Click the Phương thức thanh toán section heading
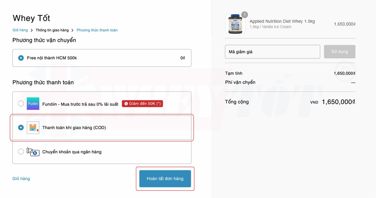This screenshot has width=376, height=198. click(43, 82)
